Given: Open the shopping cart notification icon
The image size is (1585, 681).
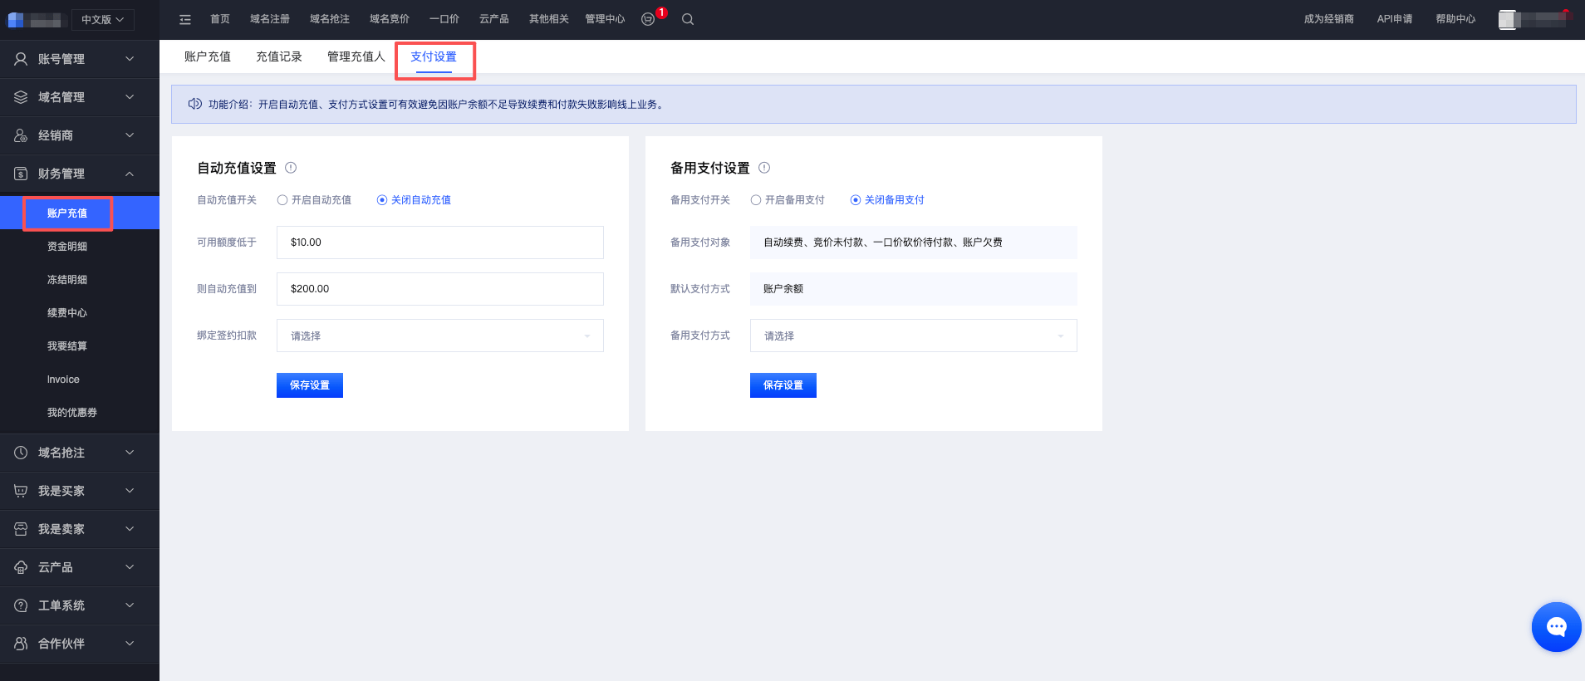Looking at the screenshot, I should [649, 19].
